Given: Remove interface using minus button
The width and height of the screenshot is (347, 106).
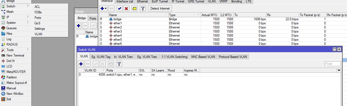Looking at the screenshot, I should [x=111, y=8].
